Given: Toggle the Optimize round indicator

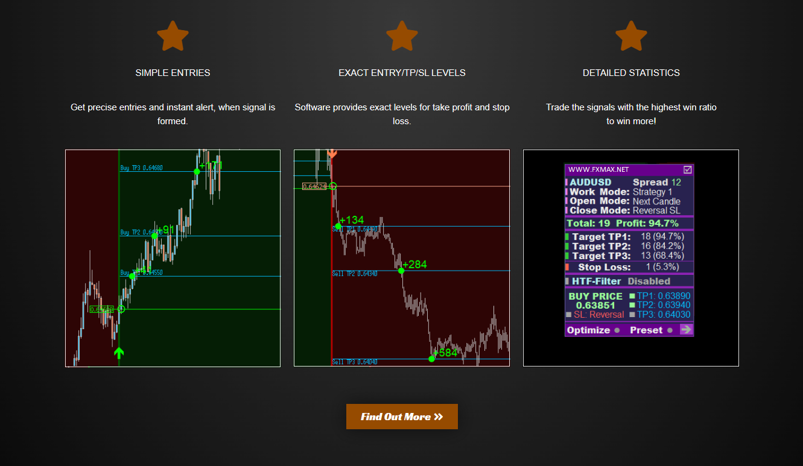Looking at the screenshot, I should [617, 330].
